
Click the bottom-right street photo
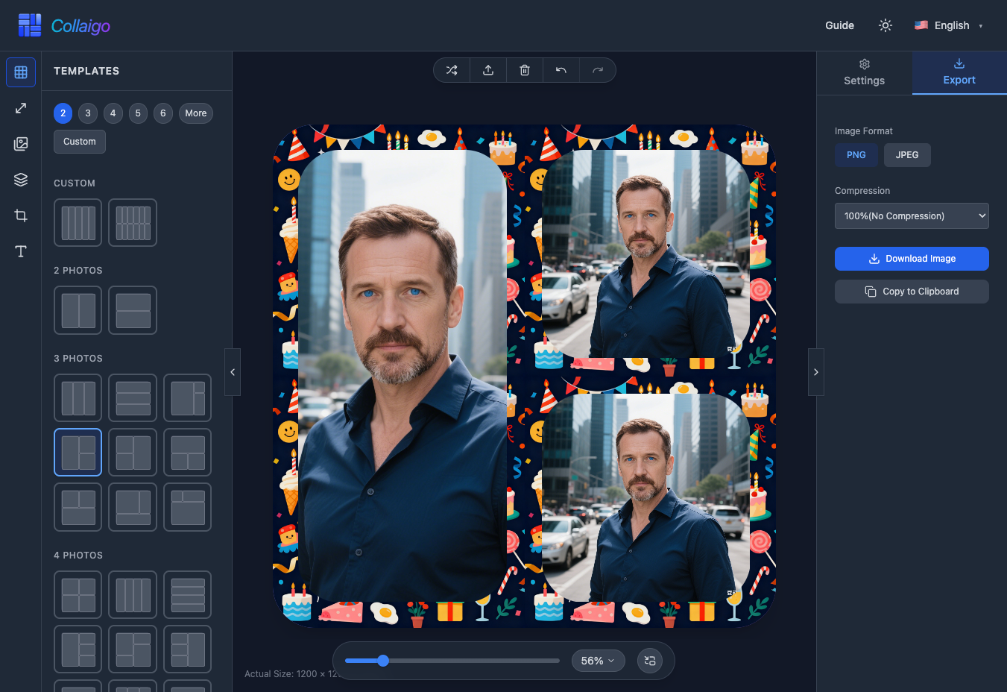pos(645,497)
